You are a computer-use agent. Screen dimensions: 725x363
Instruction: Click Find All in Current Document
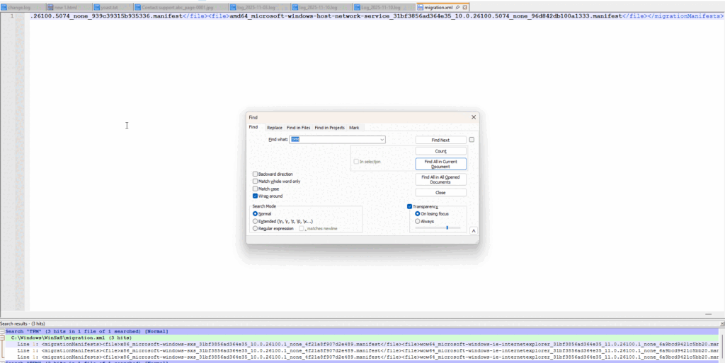click(x=440, y=164)
